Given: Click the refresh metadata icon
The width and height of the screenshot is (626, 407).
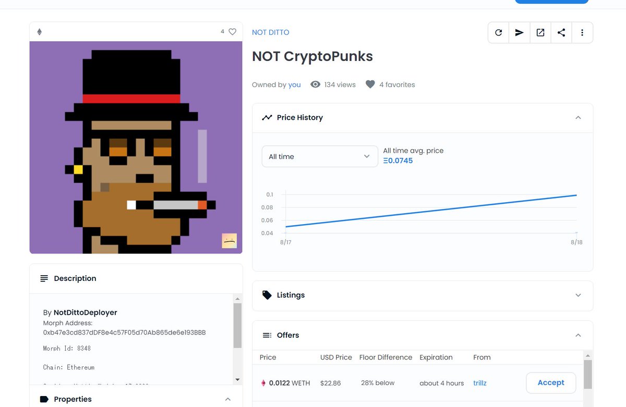Looking at the screenshot, I should tap(498, 32).
